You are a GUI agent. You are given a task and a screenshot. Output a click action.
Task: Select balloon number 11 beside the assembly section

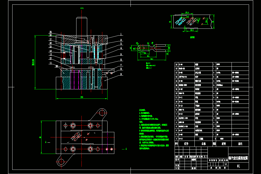pyautogui.click(x=51, y=63)
